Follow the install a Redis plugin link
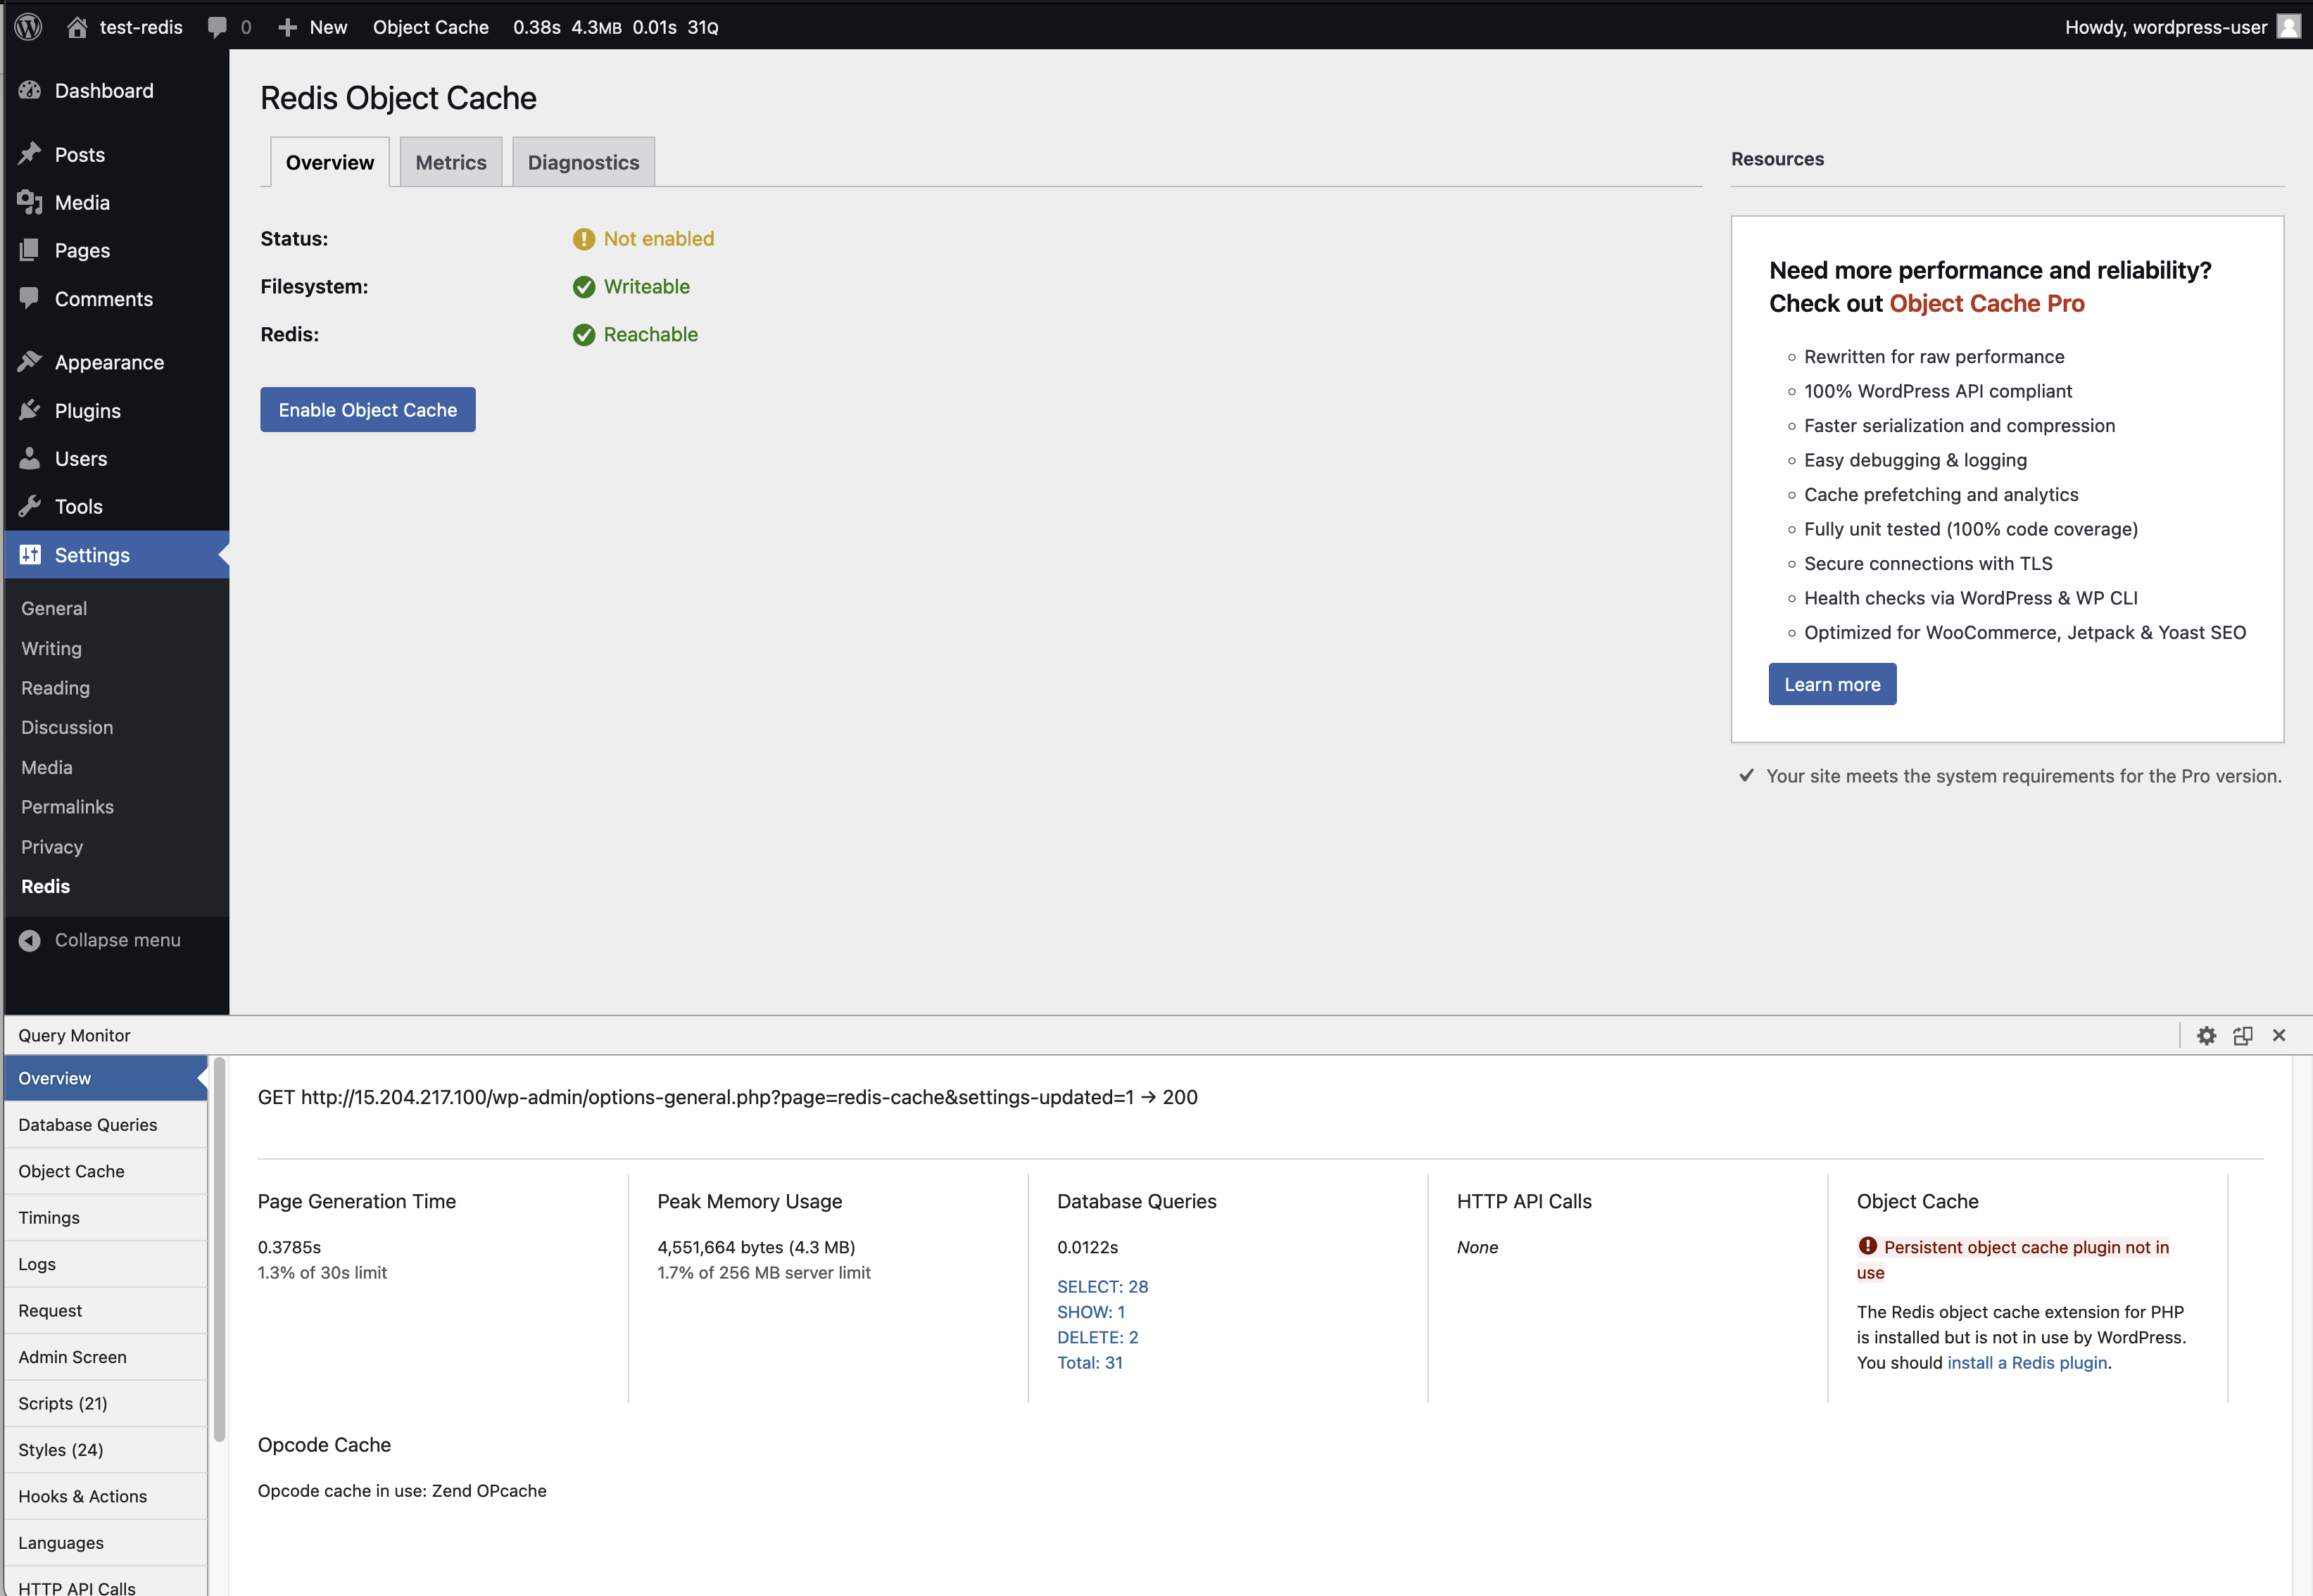Screen dimensions: 2313x1596 2027,1362
